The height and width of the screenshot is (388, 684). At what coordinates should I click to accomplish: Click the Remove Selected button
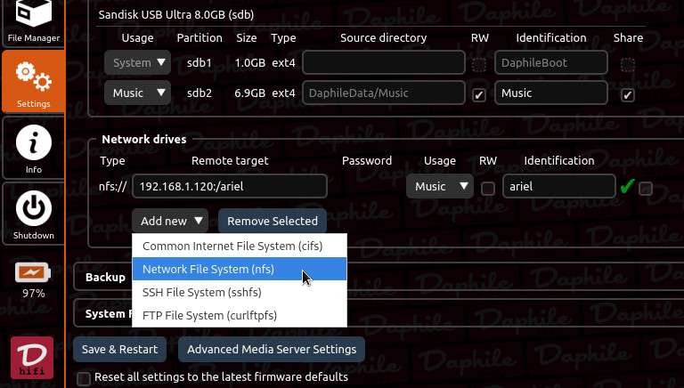pyautogui.click(x=273, y=221)
